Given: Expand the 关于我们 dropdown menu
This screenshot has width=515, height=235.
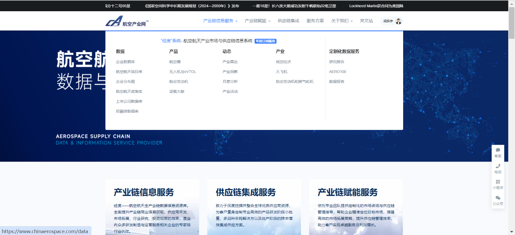Looking at the screenshot, I should pyautogui.click(x=342, y=21).
